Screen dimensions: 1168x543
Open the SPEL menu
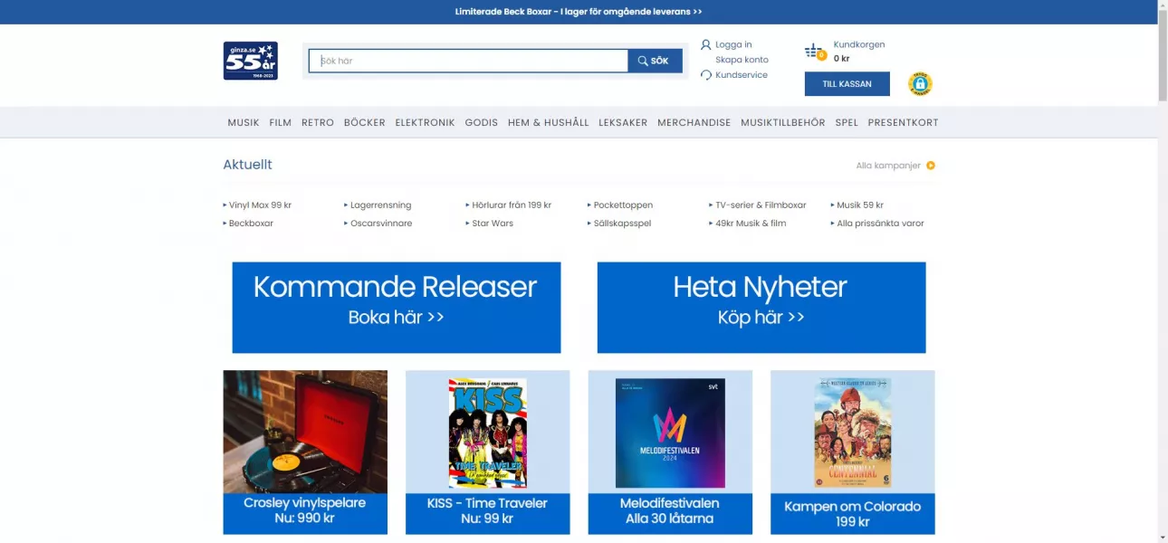[847, 122]
